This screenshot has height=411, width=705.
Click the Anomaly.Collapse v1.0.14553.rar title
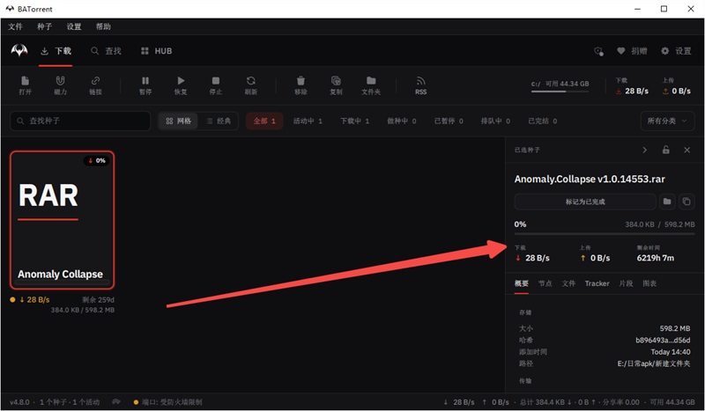point(590,179)
